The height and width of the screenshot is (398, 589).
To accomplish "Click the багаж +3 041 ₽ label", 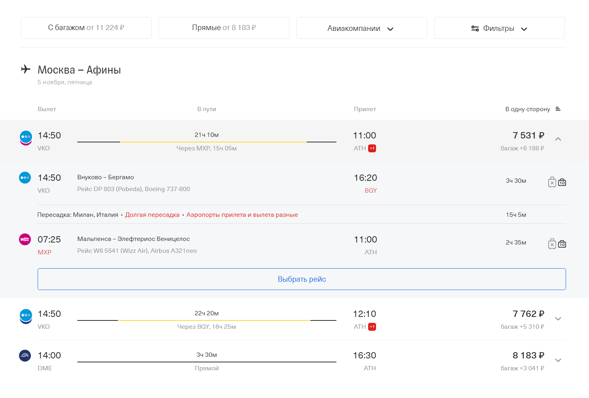I will pos(522,368).
